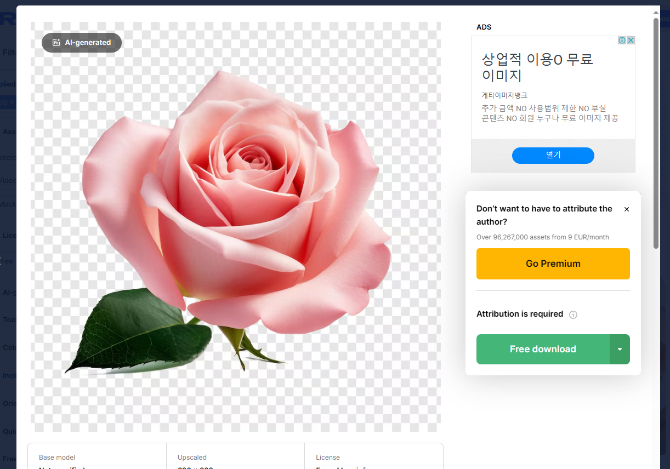
Task: Dismiss the attribution promo card with the X
Action: [626, 209]
